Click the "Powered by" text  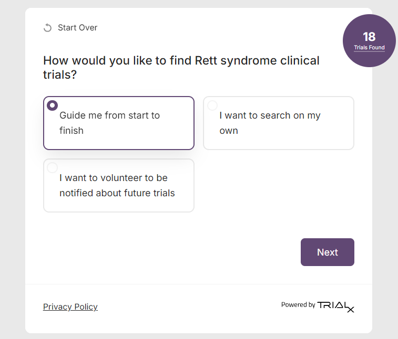pyautogui.click(x=298, y=305)
